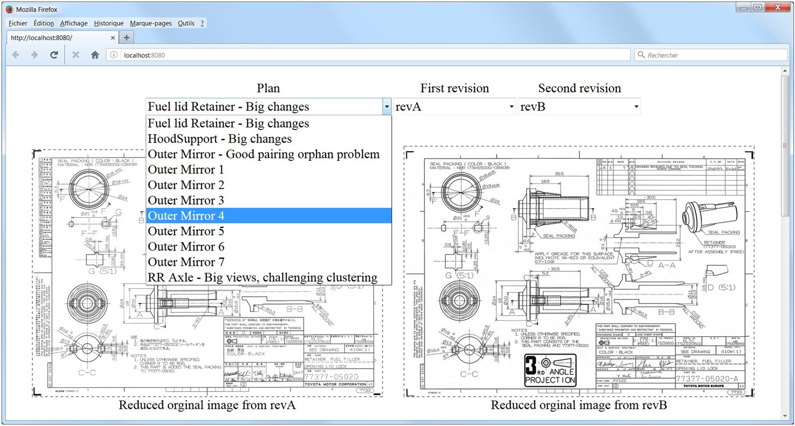
Task: Select highlighted Outer Mirror 4 option
Action: (269, 216)
